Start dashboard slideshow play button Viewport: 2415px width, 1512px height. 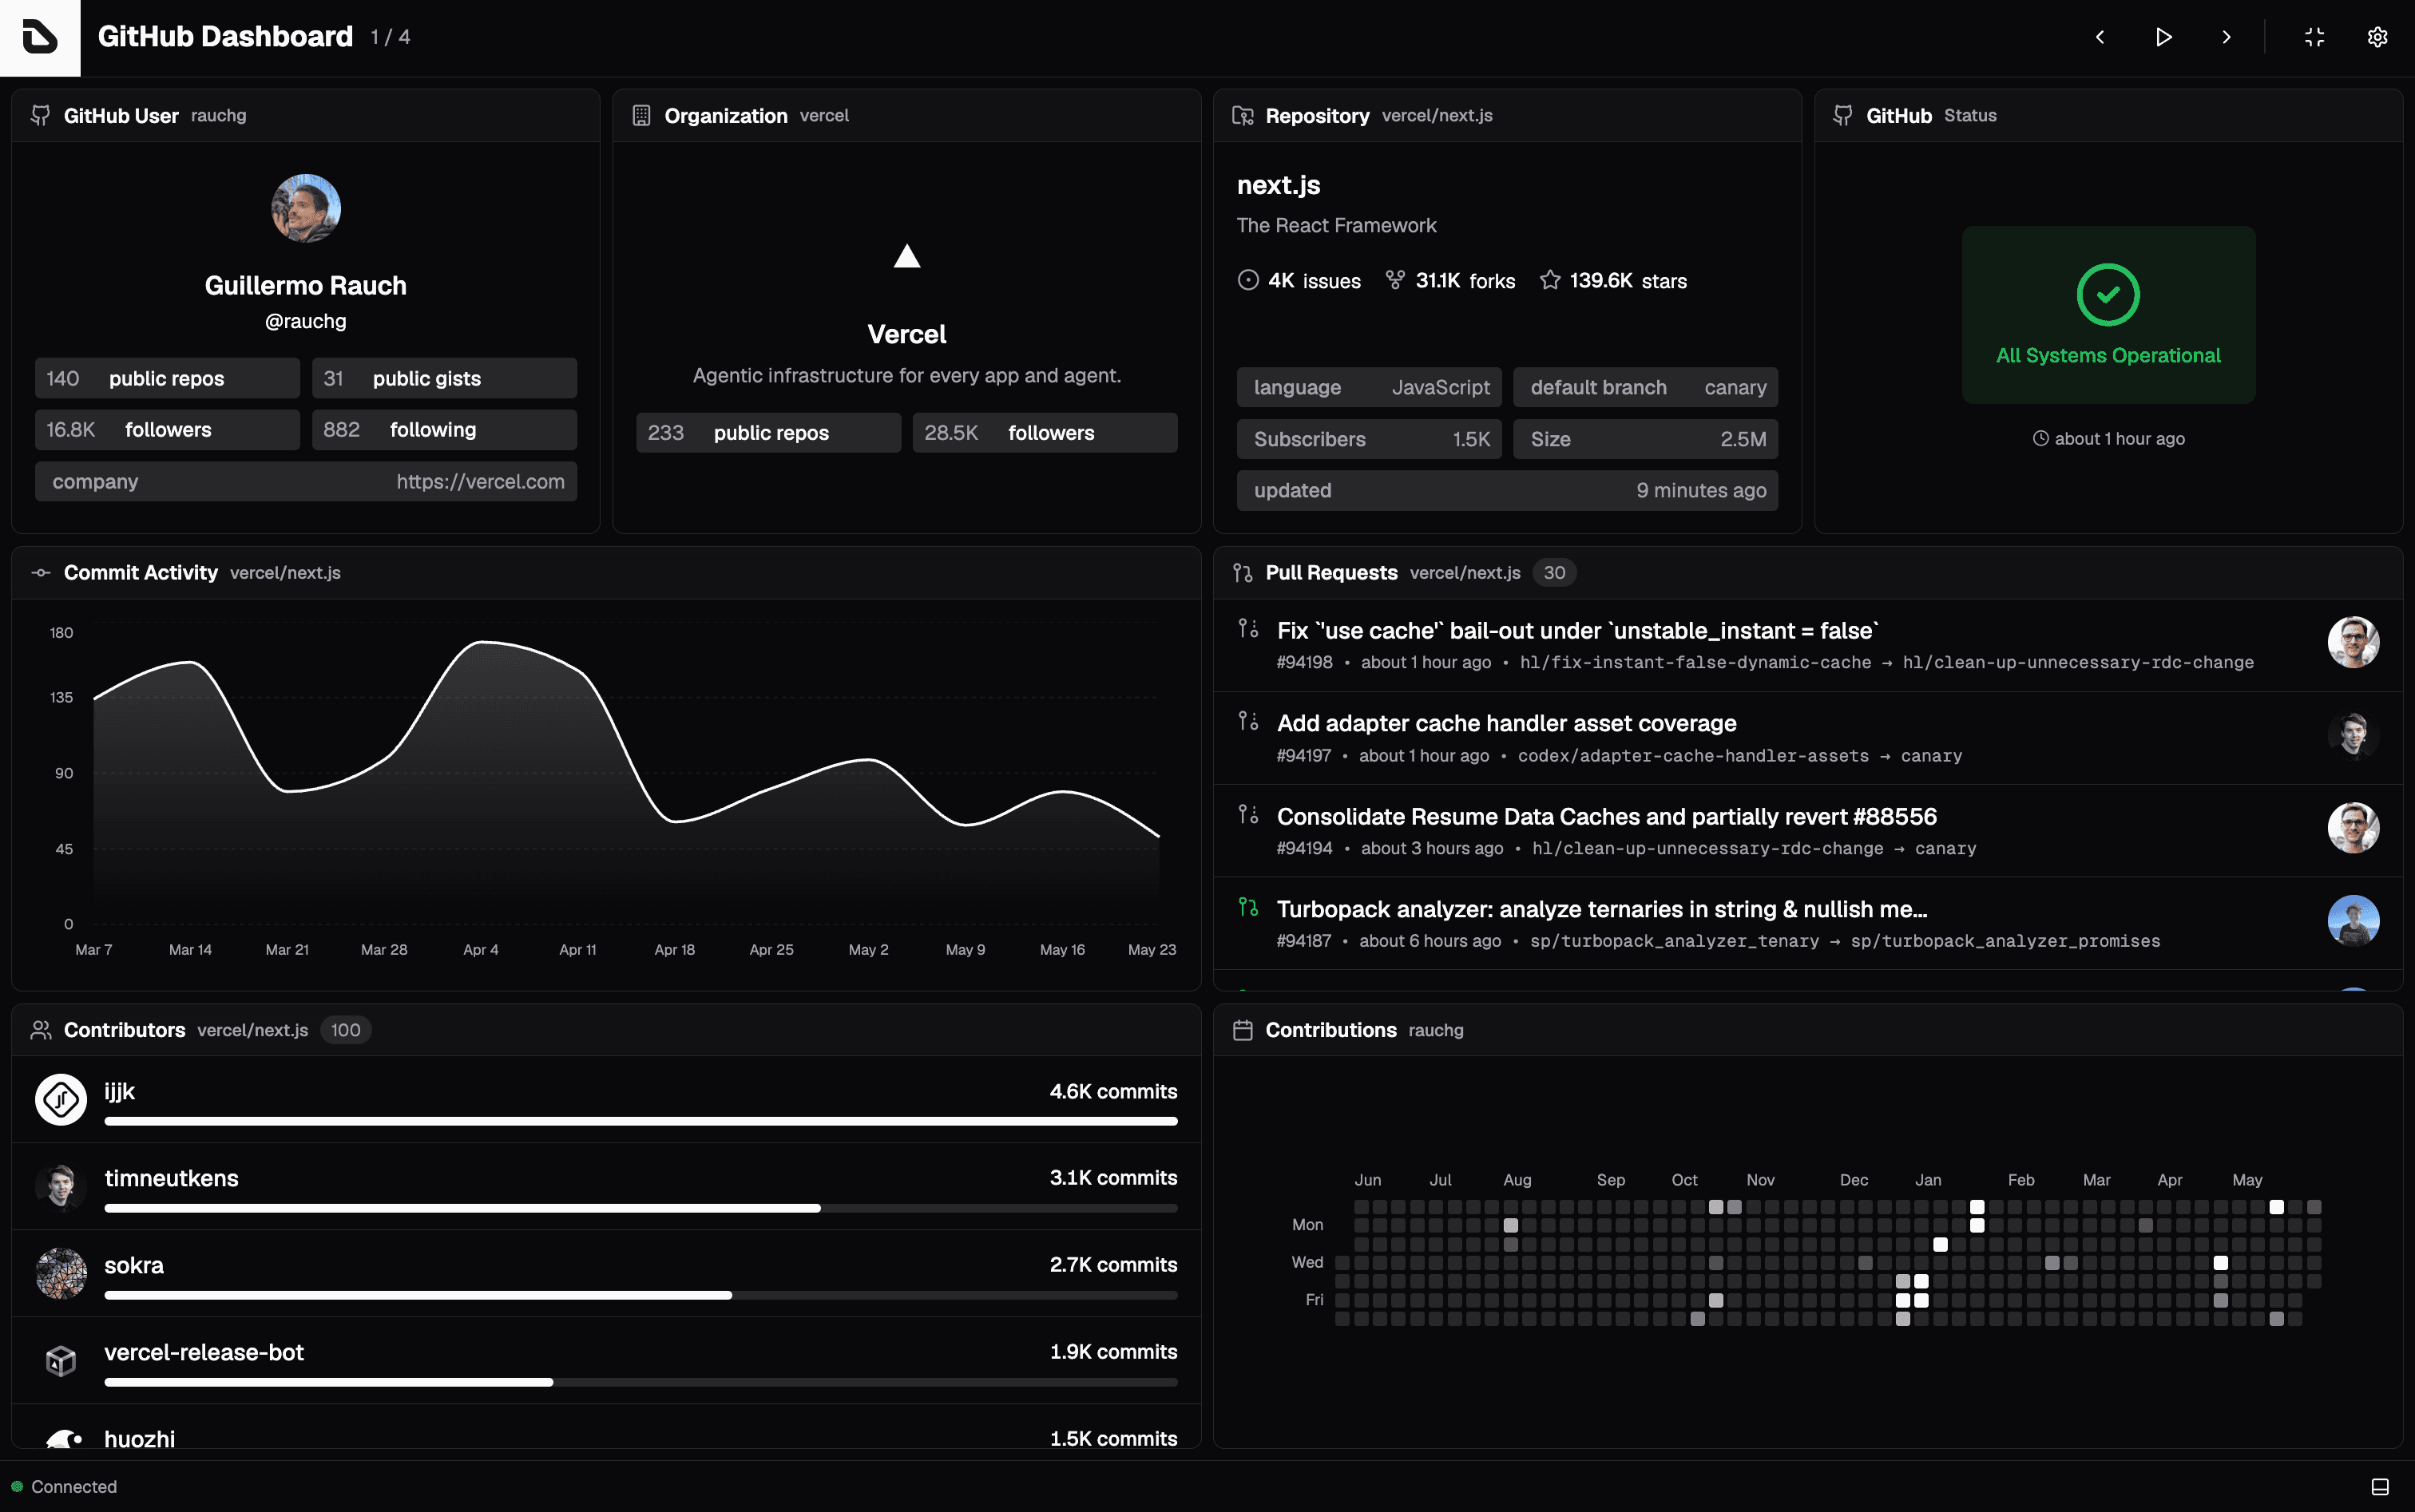2163,37
